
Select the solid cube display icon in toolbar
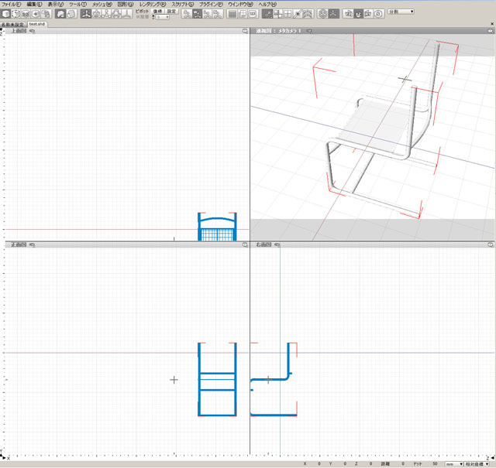(x=5, y=14)
